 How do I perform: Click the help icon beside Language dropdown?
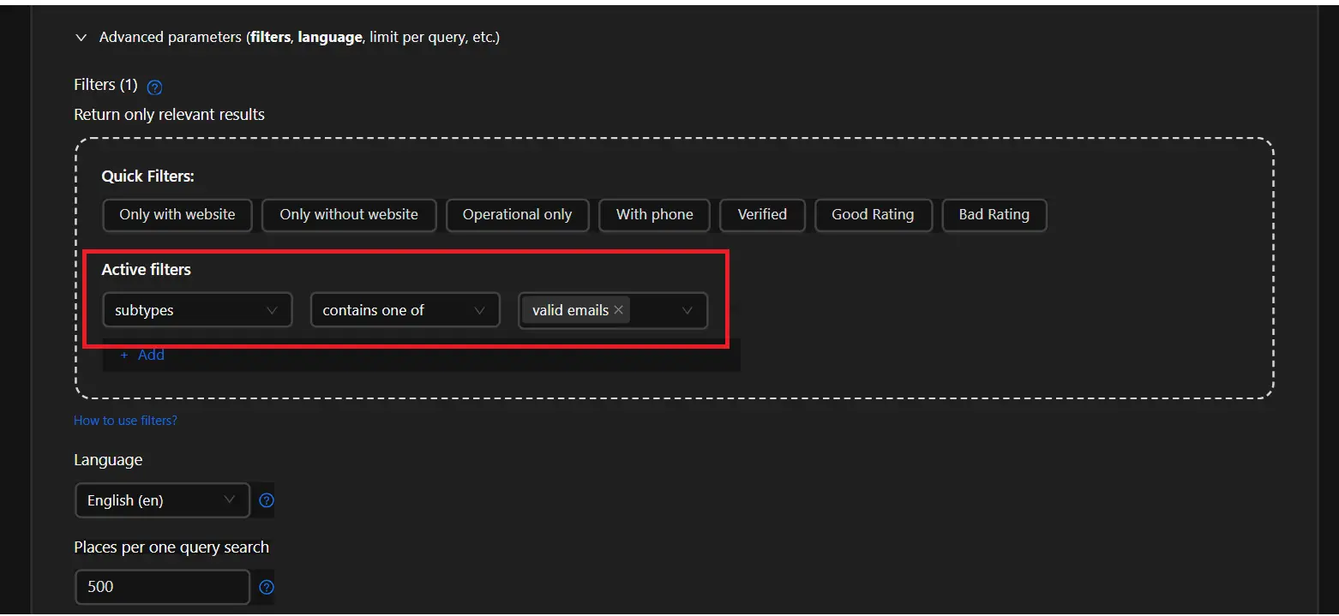(x=267, y=500)
